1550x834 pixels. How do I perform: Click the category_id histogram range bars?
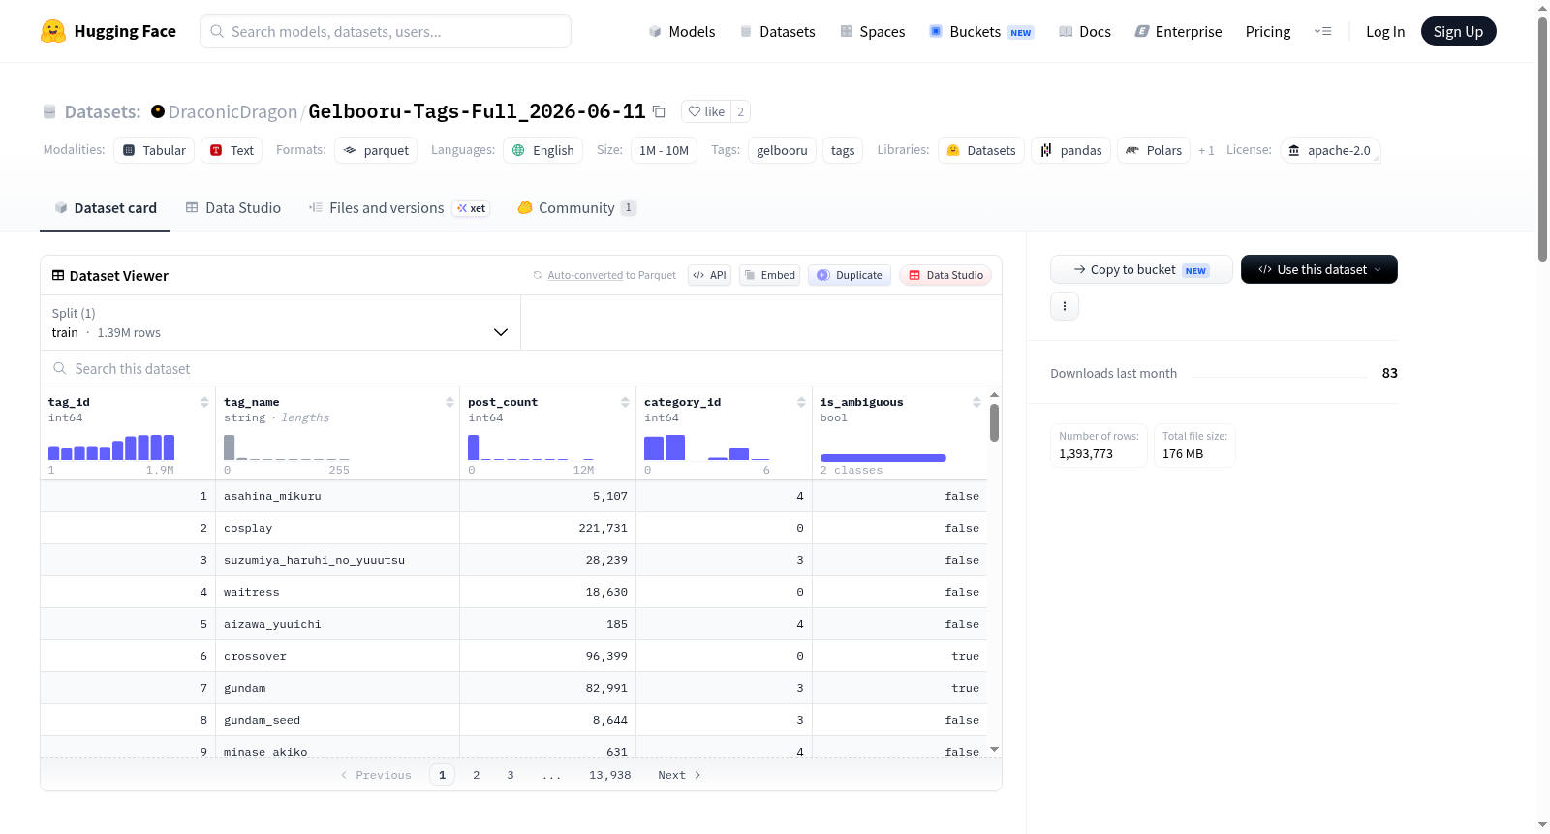[x=707, y=447]
